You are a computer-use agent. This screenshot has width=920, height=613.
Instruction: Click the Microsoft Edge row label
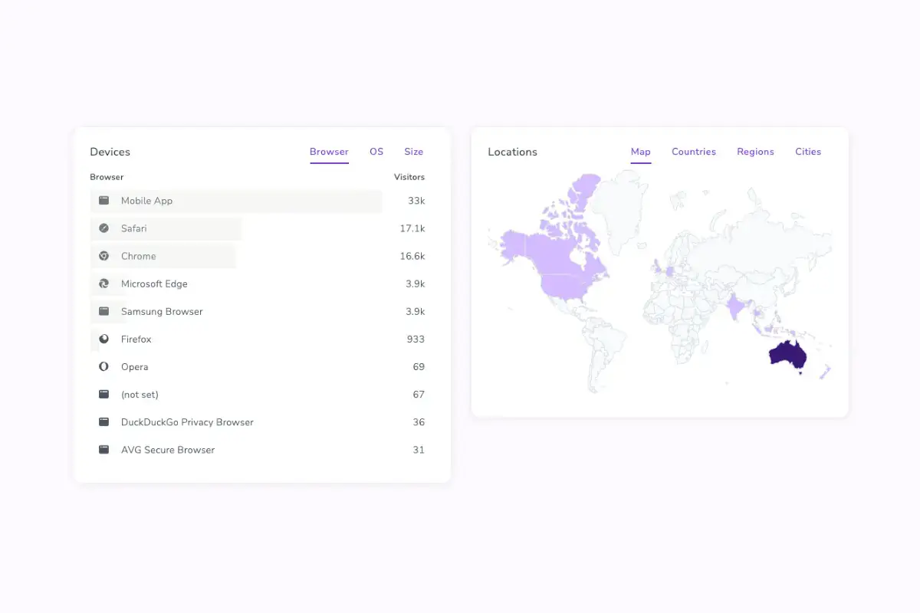click(154, 284)
